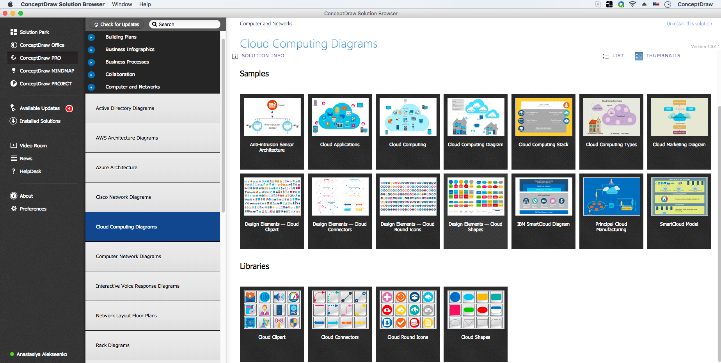
Task: Open Cloud Computing Types sample
Action: point(611,132)
